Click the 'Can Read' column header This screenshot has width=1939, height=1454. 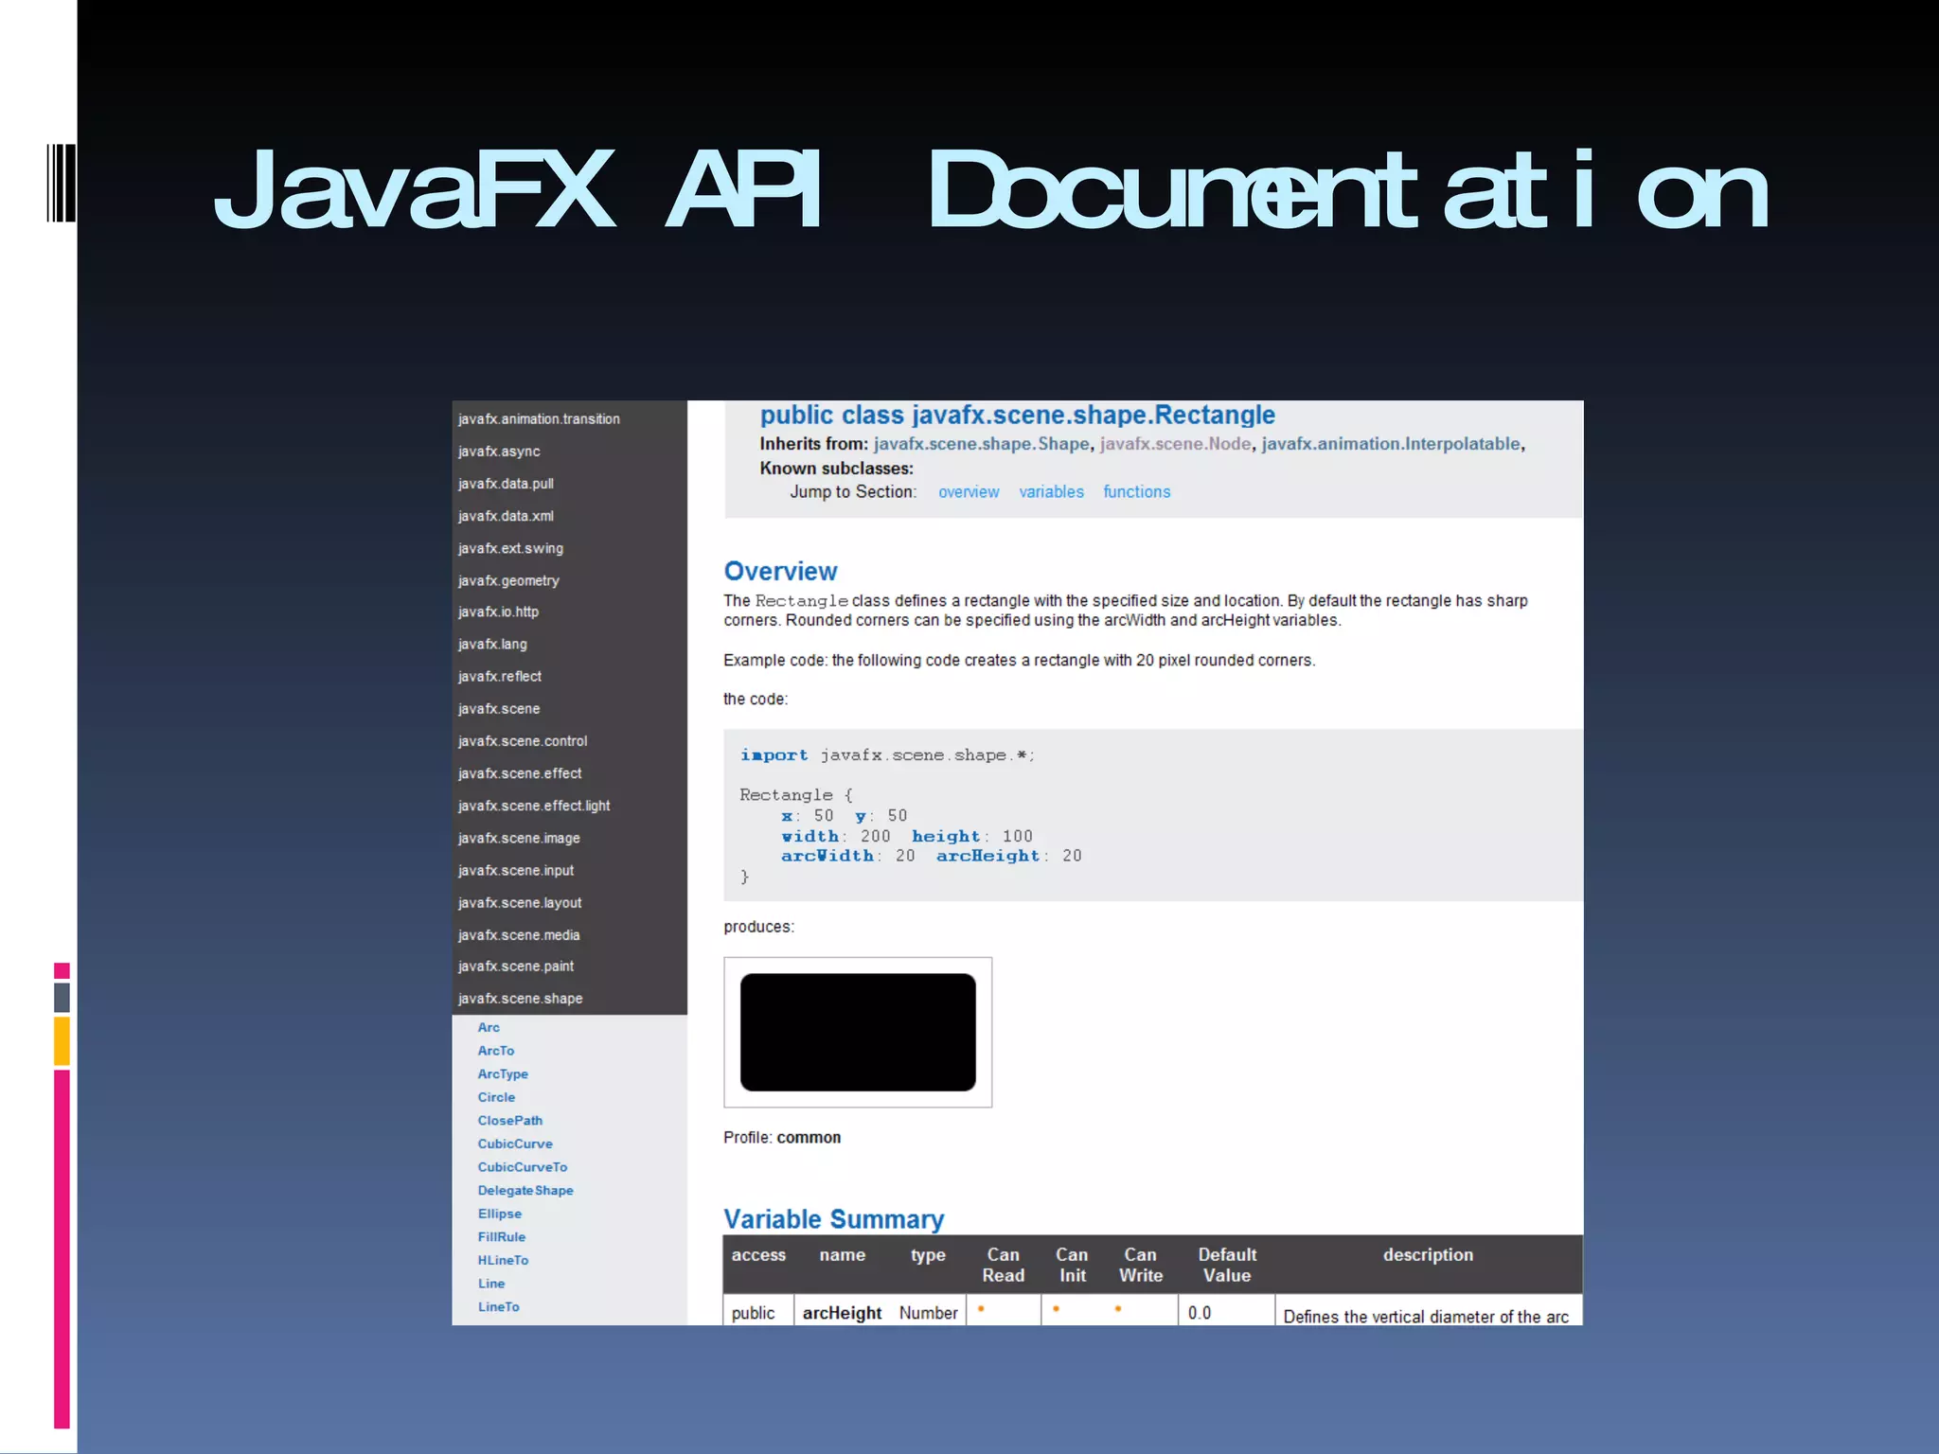(1004, 1265)
